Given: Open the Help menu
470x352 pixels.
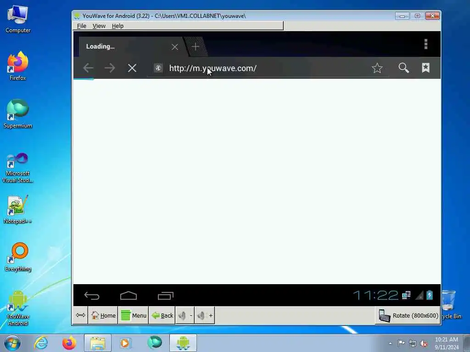Looking at the screenshot, I should click(117, 26).
